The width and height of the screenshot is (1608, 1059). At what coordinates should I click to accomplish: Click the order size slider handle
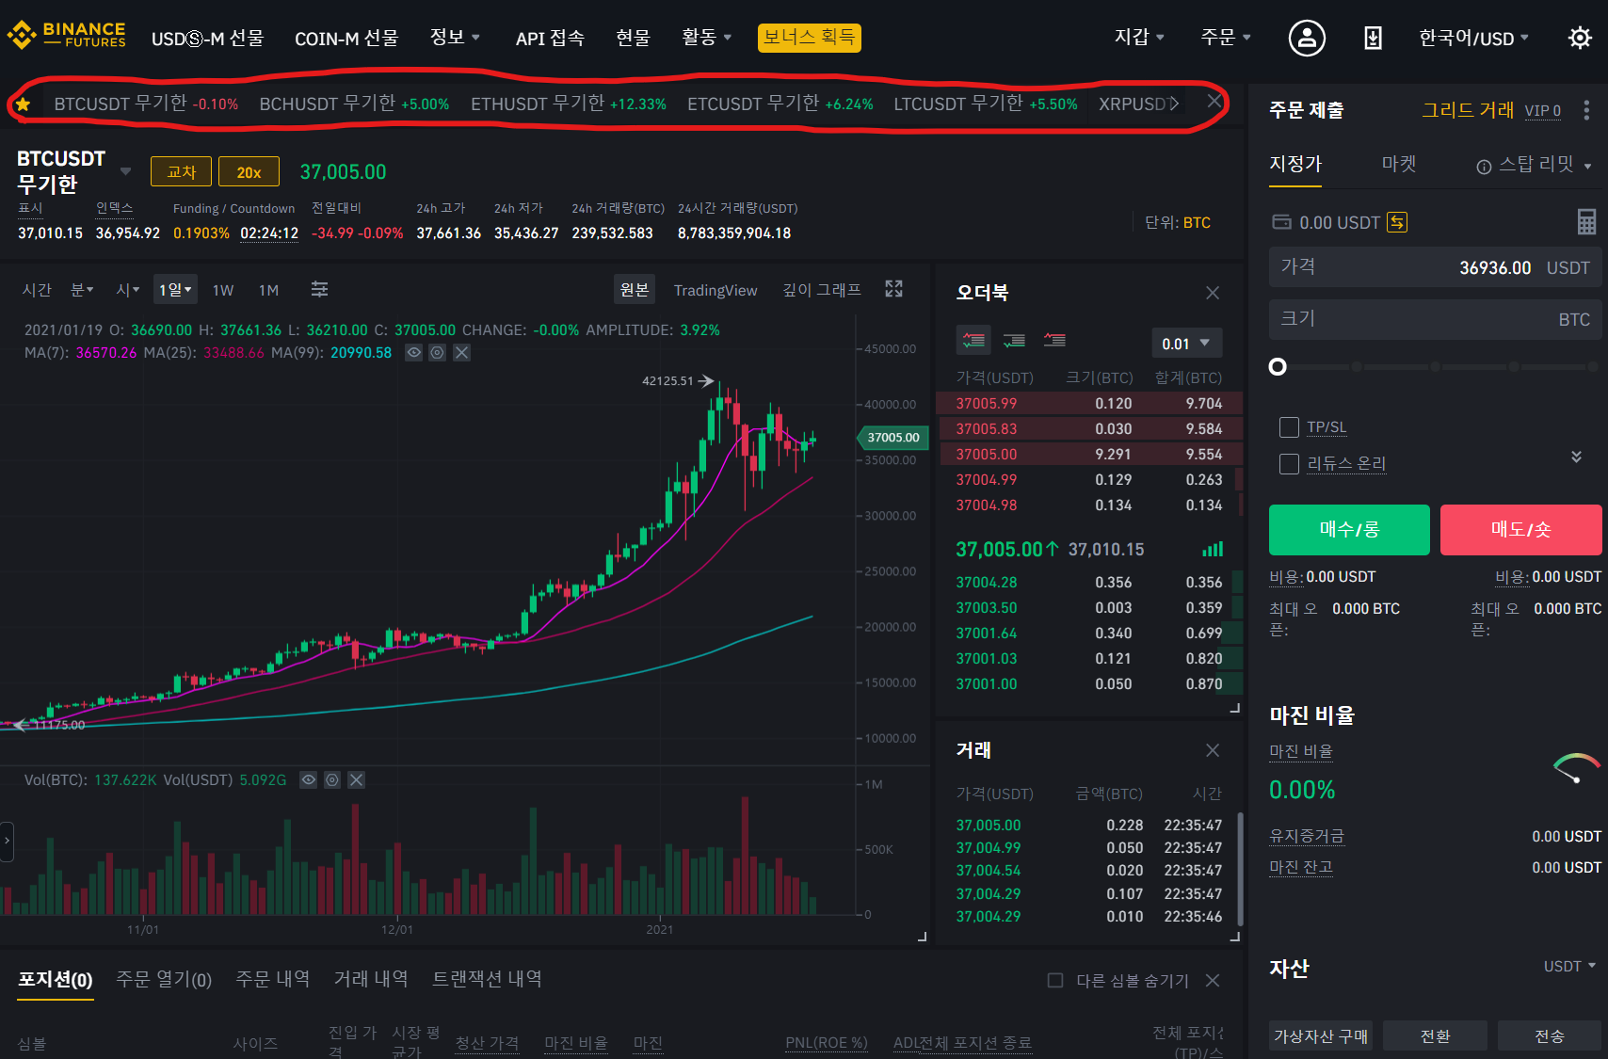click(x=1278, y=367)
